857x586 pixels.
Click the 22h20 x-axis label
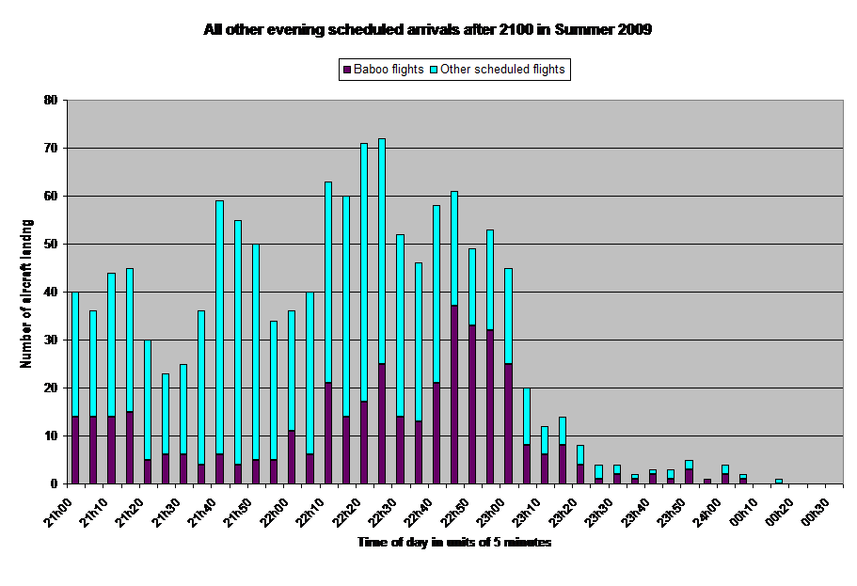coord(347,513)
